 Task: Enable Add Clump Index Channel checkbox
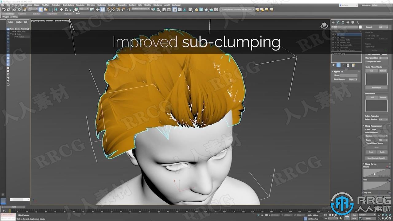pos(366,55)
